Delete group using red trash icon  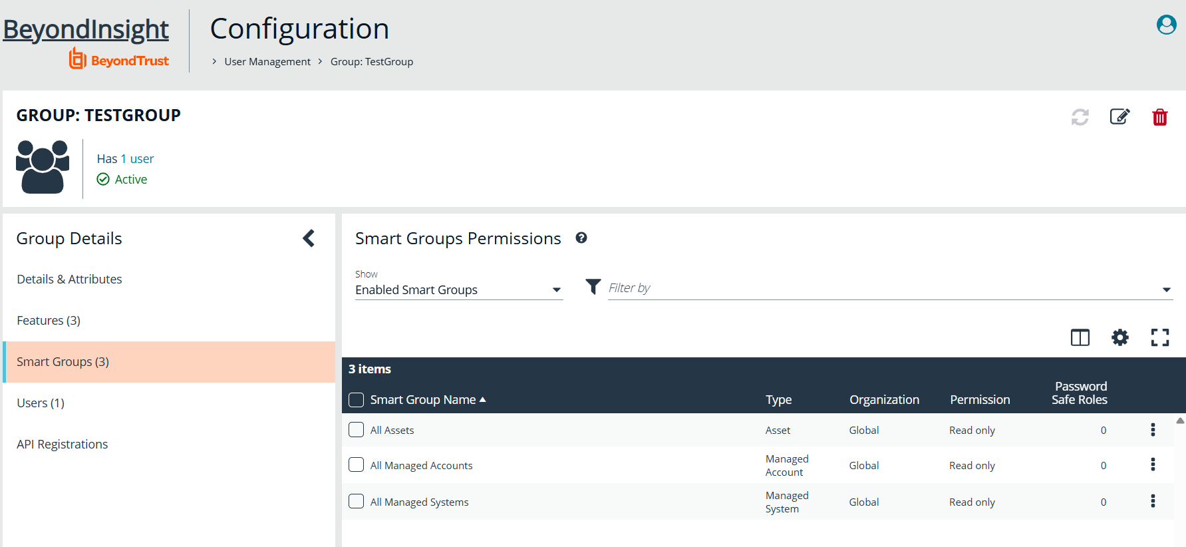click(1159, 117)
